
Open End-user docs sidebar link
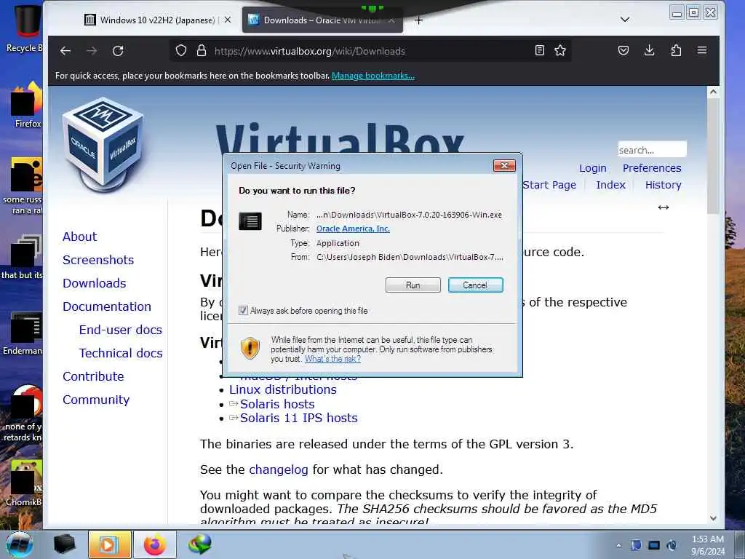click(121, 330)
